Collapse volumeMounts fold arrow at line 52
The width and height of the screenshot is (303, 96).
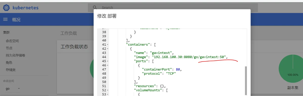pyautogui.click(x=108, y=90)
